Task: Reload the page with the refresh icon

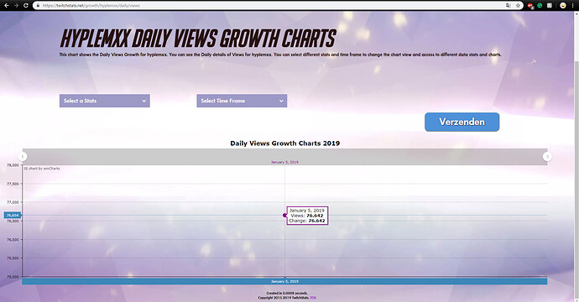Action: tap(26, 6)
